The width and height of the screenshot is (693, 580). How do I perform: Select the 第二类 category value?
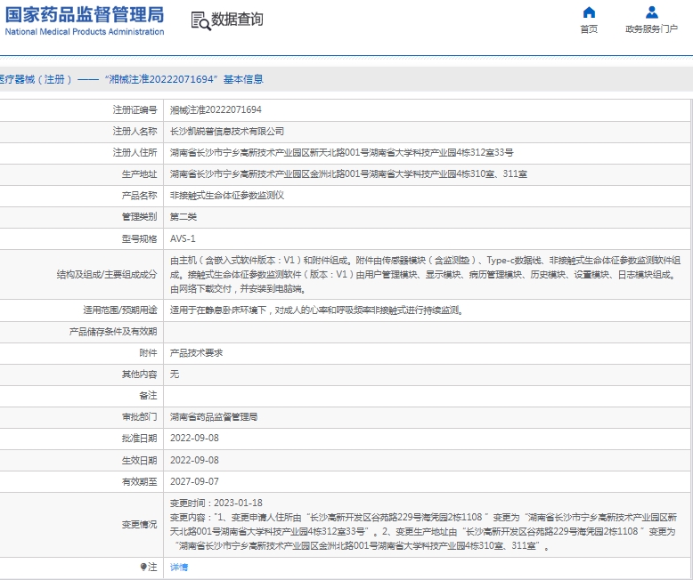pos(183,217)
